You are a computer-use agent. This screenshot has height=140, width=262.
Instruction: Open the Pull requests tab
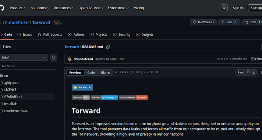tap(50, 35)
